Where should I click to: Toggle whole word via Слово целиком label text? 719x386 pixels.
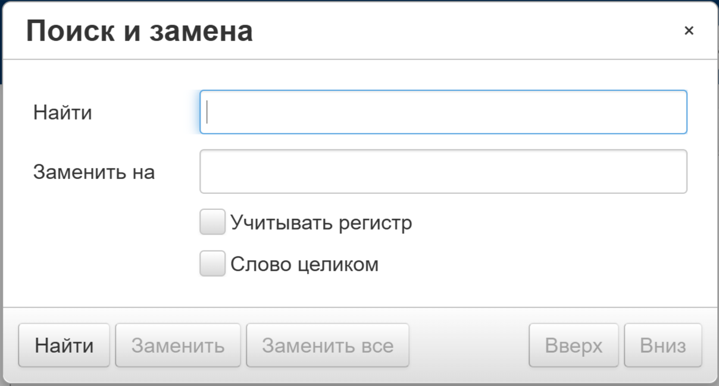304,264
